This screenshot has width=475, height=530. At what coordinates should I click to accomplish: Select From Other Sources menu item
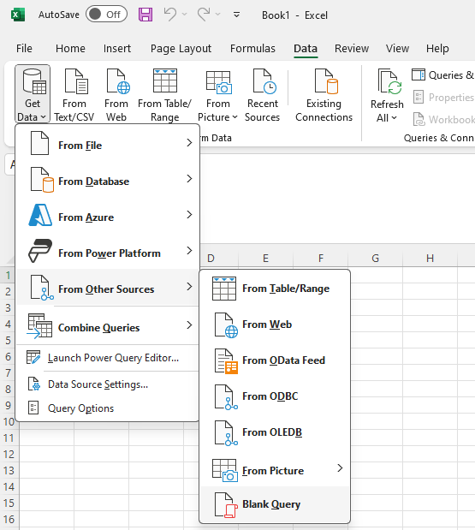pos(108,288)
